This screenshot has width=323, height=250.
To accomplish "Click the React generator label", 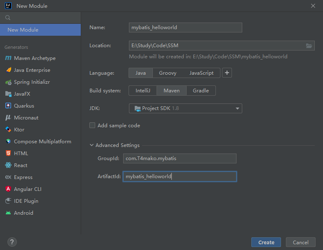I will (21, 165).
